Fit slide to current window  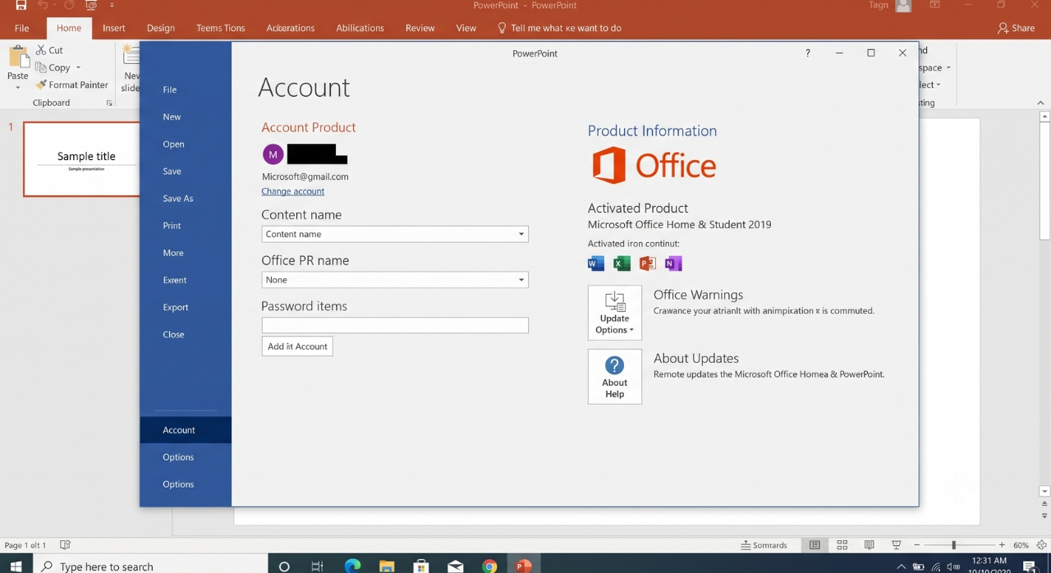[x=1041, y=545]
